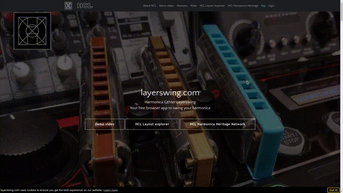Screen dimensions: 343x193
Task: Select the Price nav item
Action: point(194,6)
